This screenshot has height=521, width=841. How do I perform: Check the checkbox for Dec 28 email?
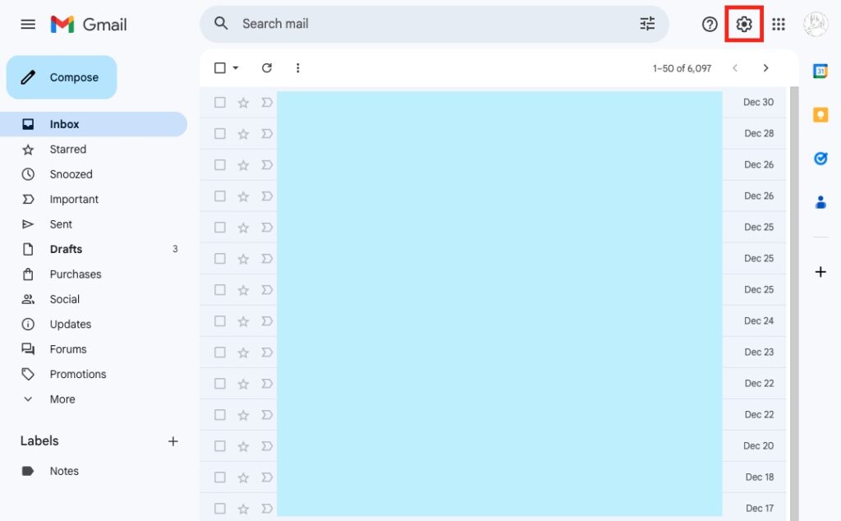[x=219, y=134]
